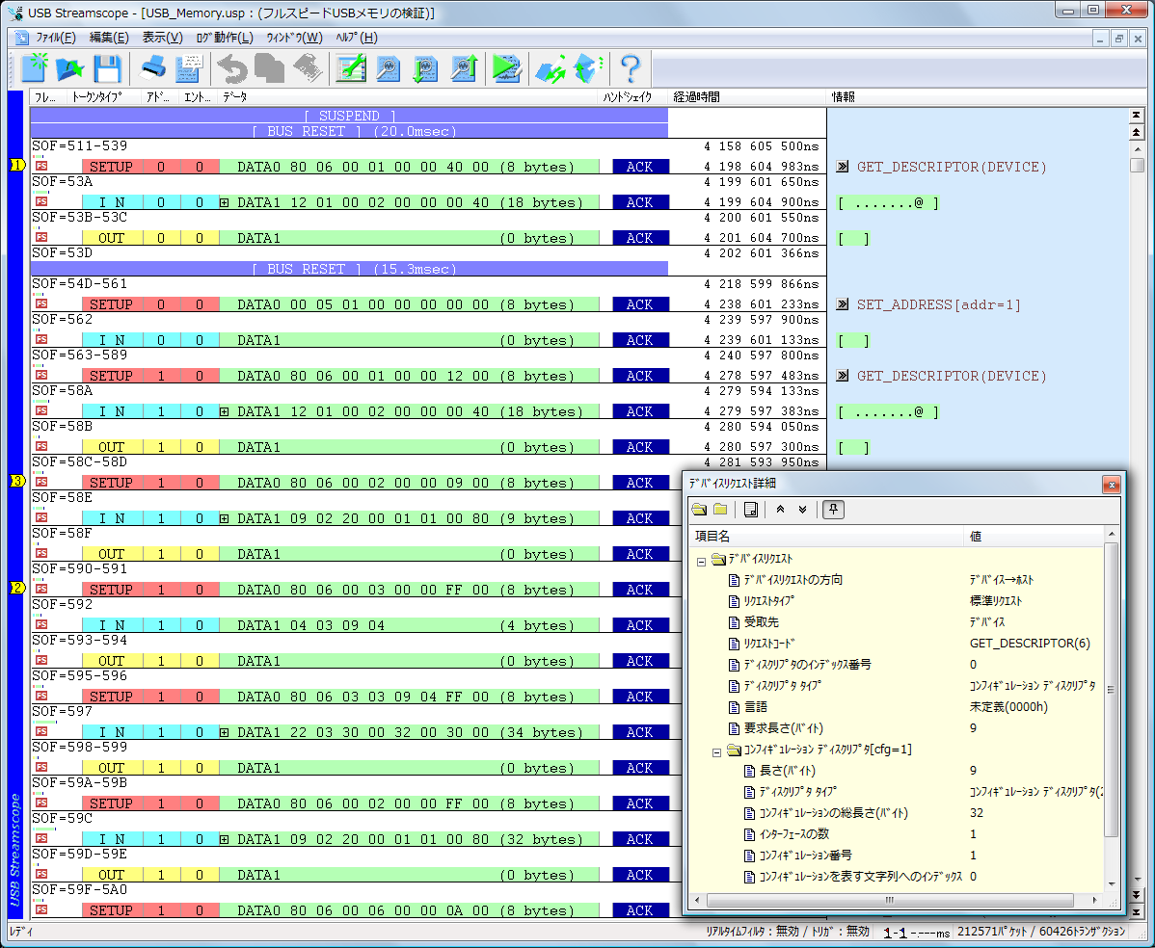
Task: Search upward with the up-arrow magnifier icon
Action: click(x=463, y=68)
